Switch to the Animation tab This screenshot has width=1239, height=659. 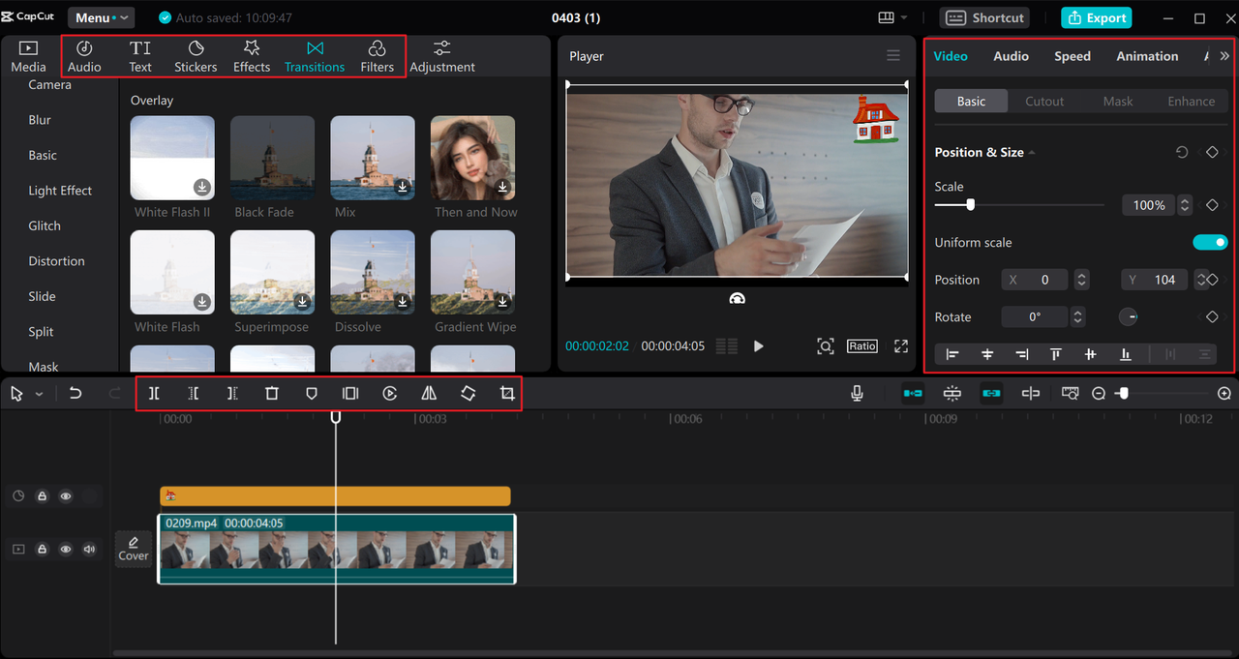[x=1147, y=56]
